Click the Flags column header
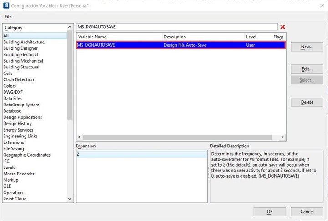This screenshot has height=221, width=328. click(x=278, y=37)
